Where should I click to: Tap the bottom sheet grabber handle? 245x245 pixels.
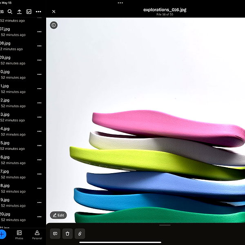[x=165, y=225]
